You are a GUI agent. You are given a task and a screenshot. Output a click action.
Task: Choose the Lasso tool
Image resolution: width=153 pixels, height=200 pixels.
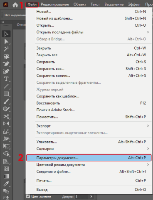point(6,56)
